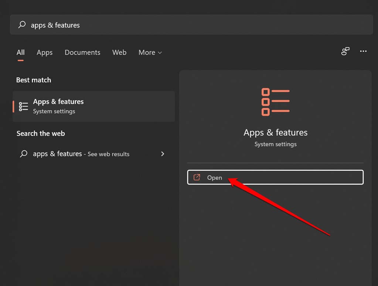Expand the More filters dropdown

pyautogui.click(x=150, y=52)
